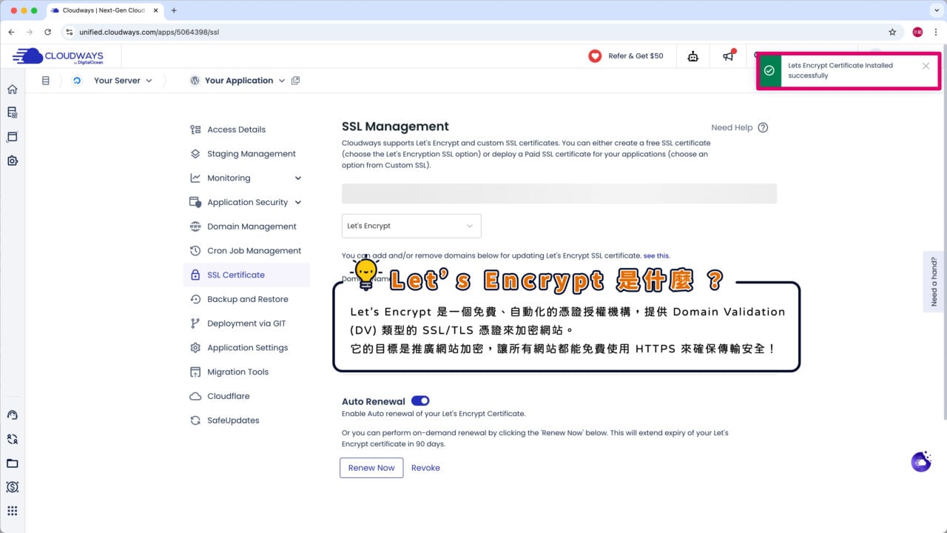Click the Revoke link

425,468
